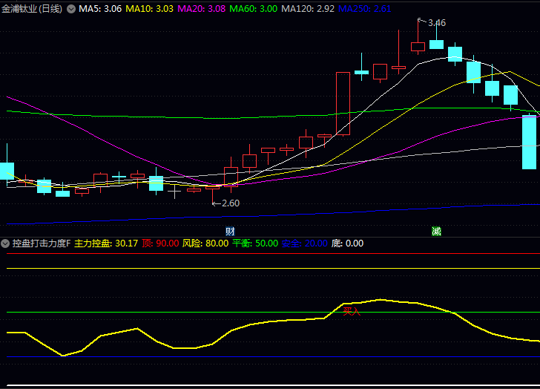Click the 3.46 high price marker

point(437,23)
